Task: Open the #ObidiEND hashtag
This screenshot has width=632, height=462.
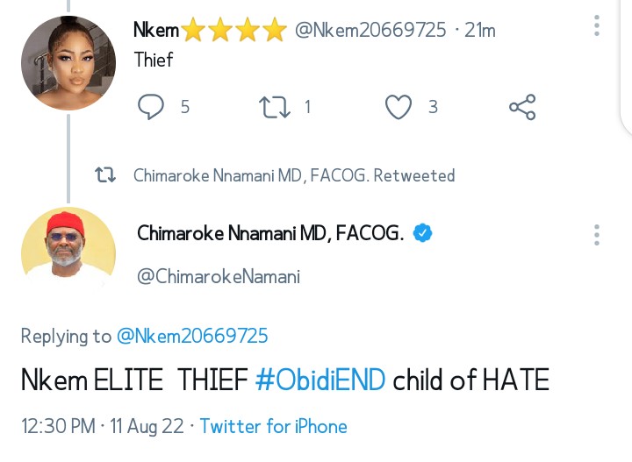Action: (x=320, y=380)
